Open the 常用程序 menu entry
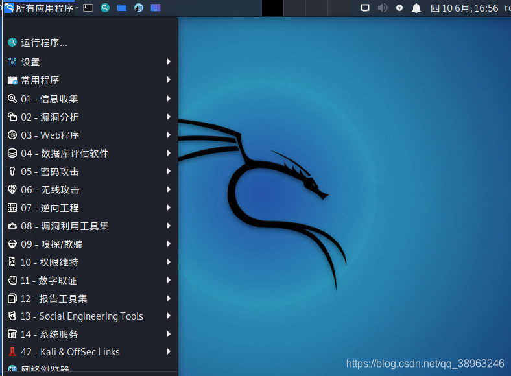The width and height of the screenshot is (511, 376). (91, 80)
